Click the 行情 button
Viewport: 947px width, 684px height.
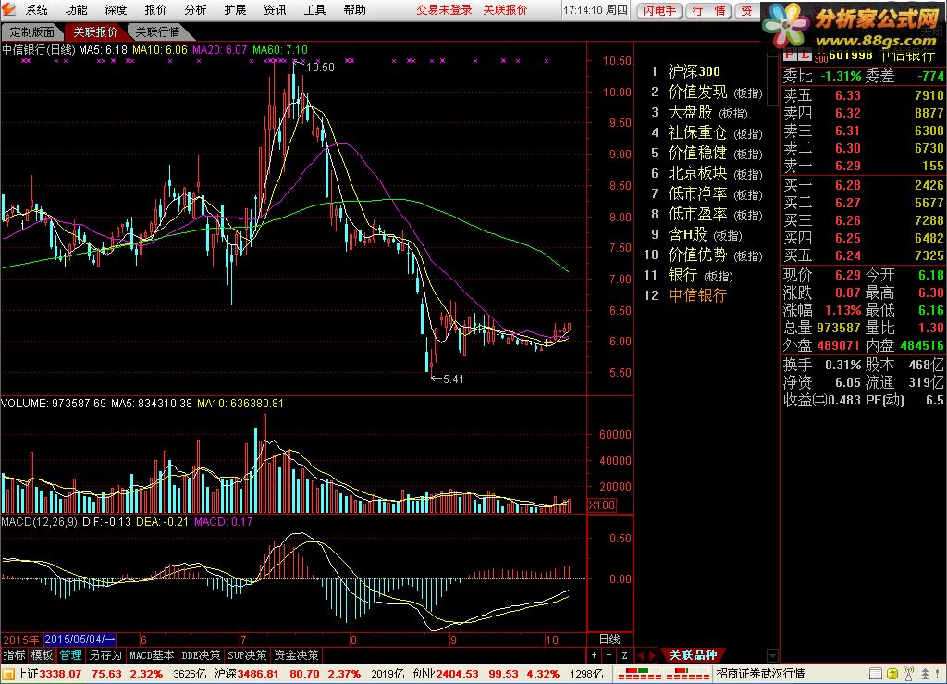pos(709,11)
